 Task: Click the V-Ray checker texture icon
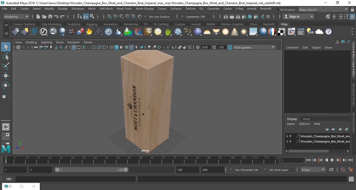[x=282, y=32]
